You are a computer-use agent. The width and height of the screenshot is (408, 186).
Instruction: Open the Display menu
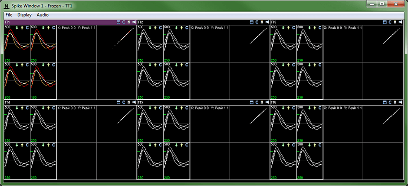(x=24, y=15)
